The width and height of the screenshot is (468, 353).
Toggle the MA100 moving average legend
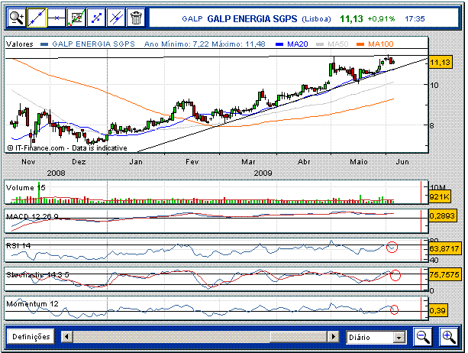point(380,44)
